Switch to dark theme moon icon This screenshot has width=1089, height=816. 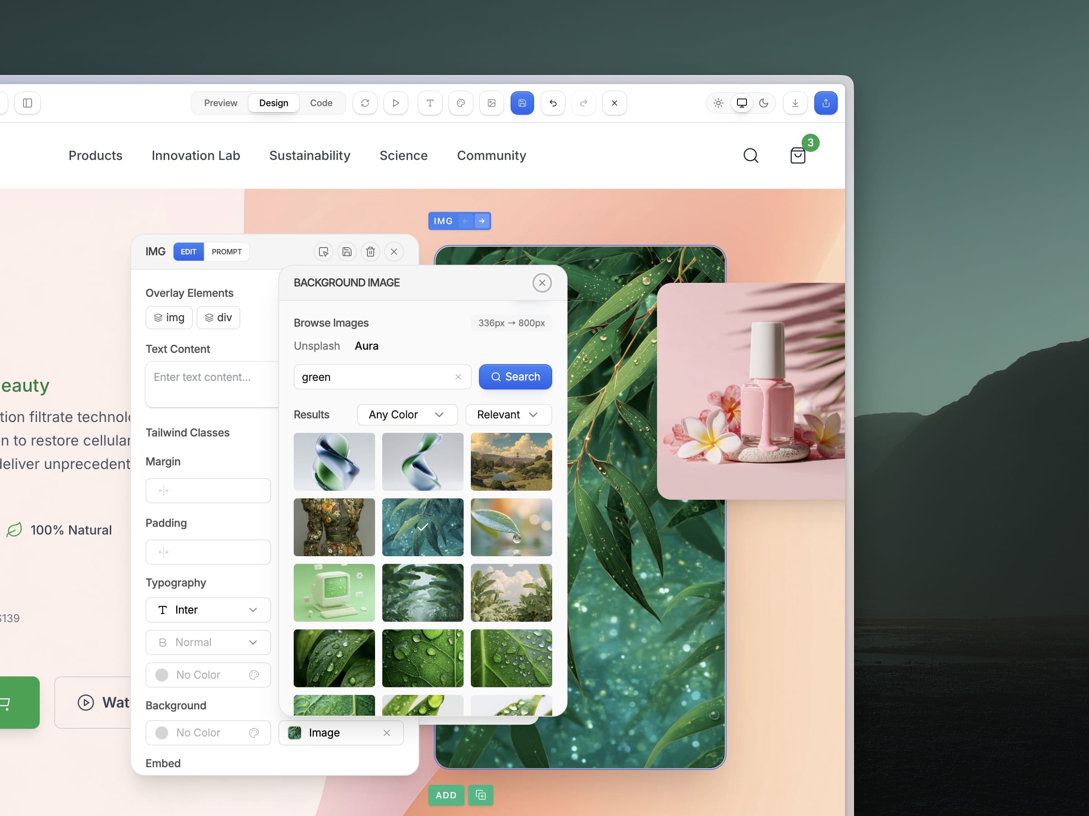pyautogui.click(x=764, y=103)
